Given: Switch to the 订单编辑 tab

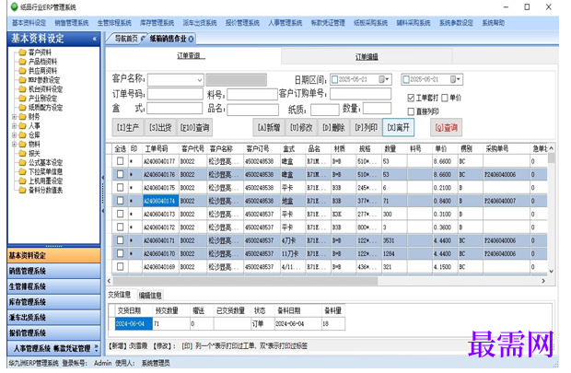Looking at the screenshot, I should (x=367, y=56).
